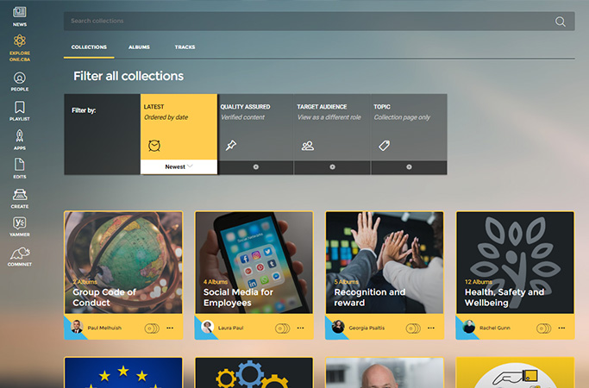Toggle the Quality Assured filter gear
589x388 pixels.
pos(256,166)
